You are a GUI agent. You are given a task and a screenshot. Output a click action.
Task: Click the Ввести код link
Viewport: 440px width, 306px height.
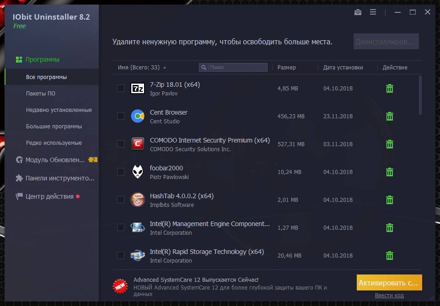pos(389,295)
